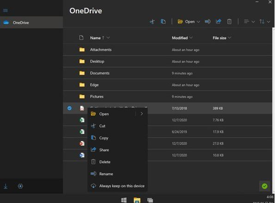Image resolution: width=275 pixels, height=203 pixels.
Task: Expand the view layout dropdown chevron
Action: [x=253, y=22]
